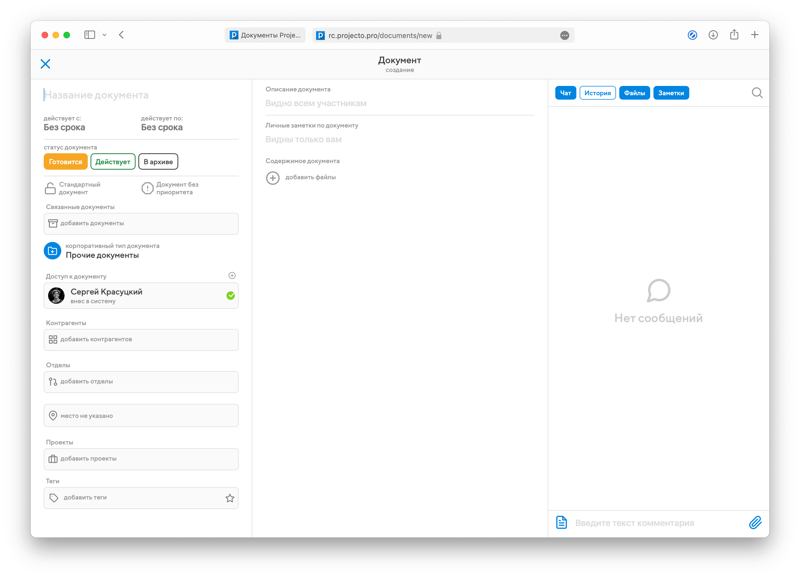The width and height of the screenshot is (800, 578).
Task: Click the document template icon beside the comment field
Action: (561, 522)
